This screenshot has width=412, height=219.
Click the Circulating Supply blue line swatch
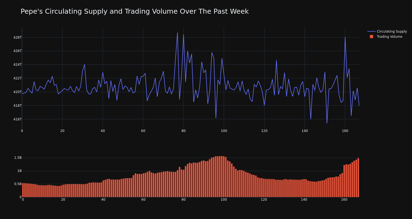click(371, 31)
